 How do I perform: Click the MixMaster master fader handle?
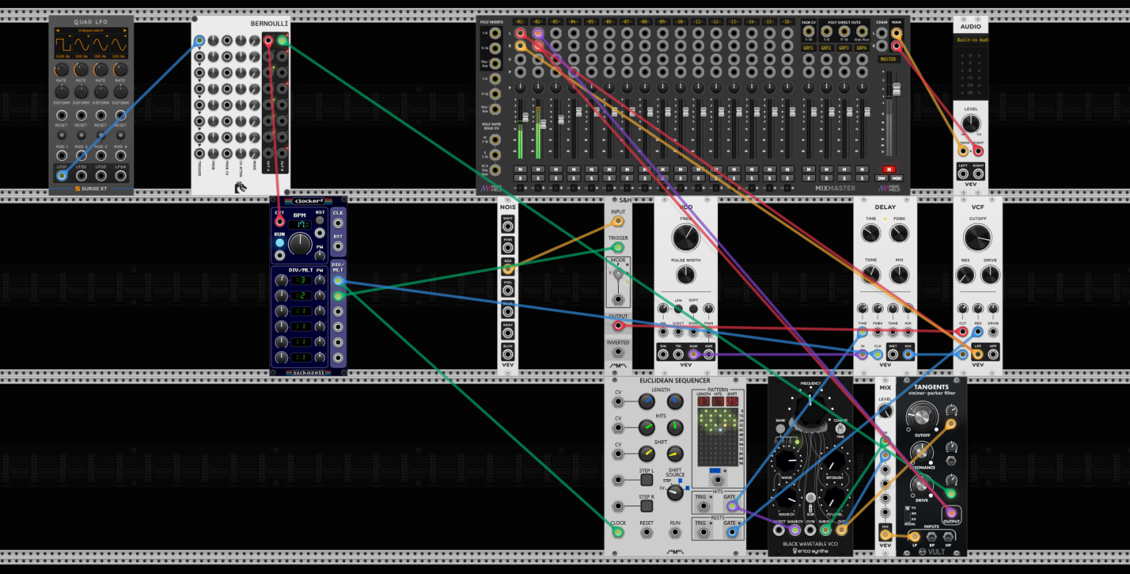coord(896,89)
